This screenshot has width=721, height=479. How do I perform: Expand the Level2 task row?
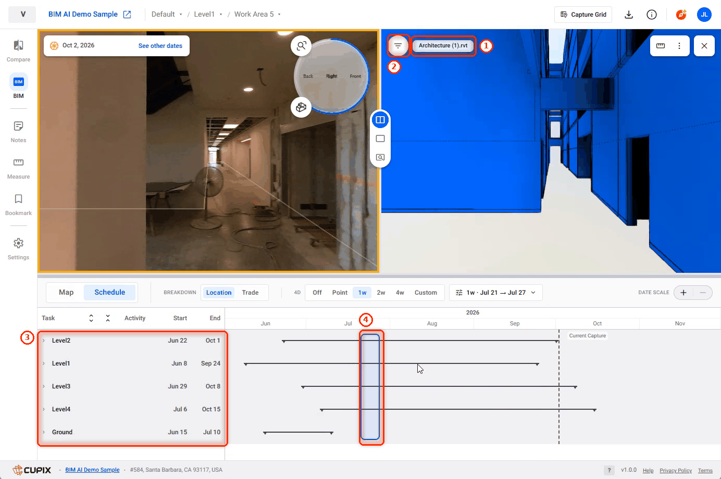44,341
